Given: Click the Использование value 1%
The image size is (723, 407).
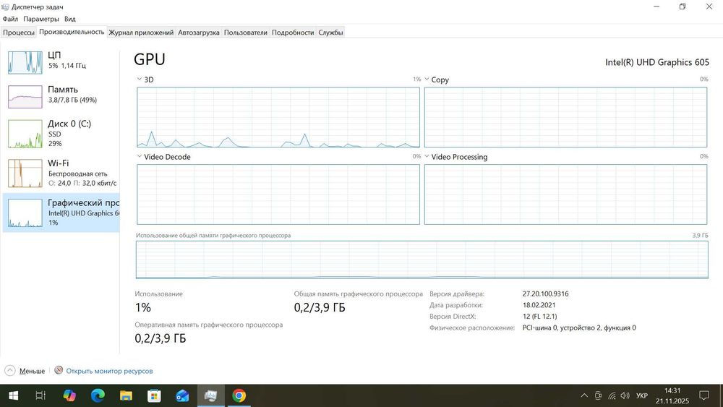Looking at the screenshot, I should click(x=143, y=307).
